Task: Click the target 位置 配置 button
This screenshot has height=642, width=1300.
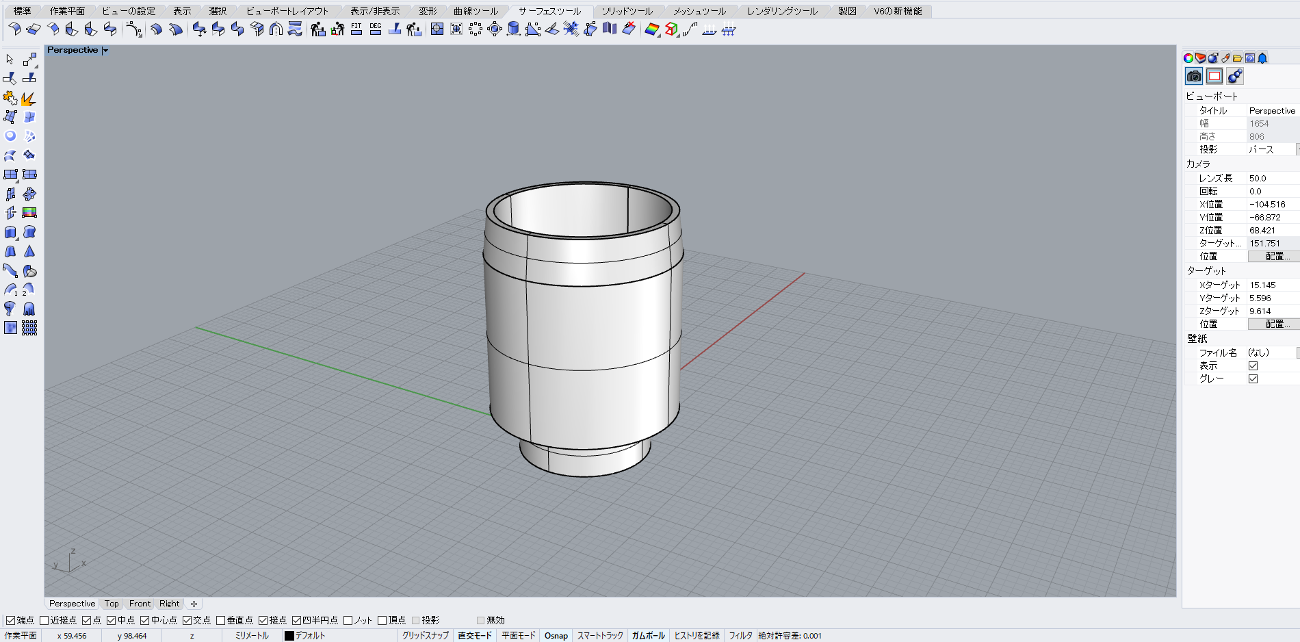Action: (1274, 324)
